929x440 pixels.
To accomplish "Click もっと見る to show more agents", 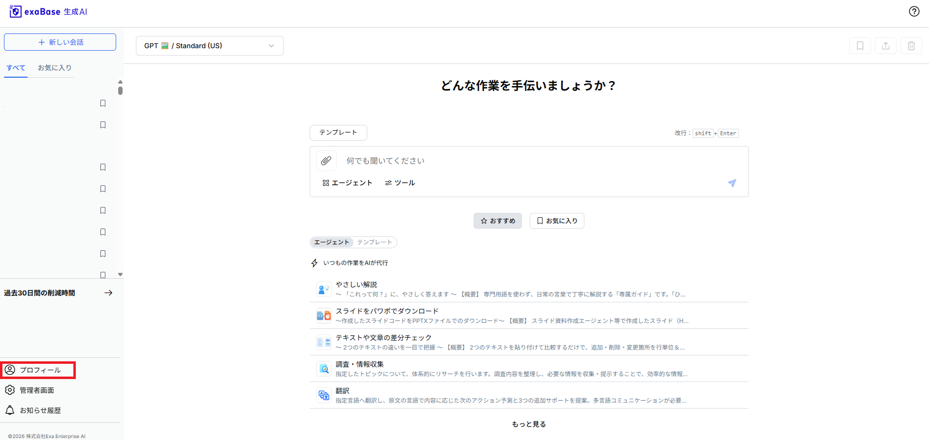I will click(529, 424).
